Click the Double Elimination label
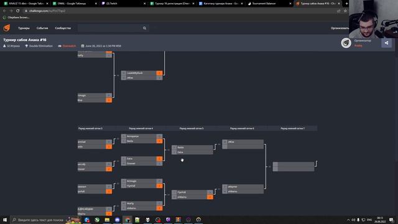The image size is (398, 224). coord(40,46)
